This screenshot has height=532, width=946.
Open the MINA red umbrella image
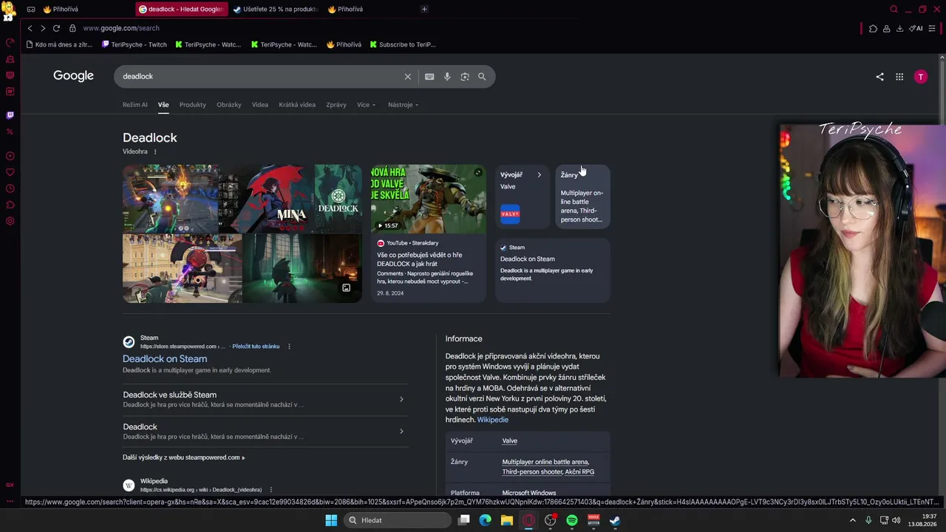(267, 199)
